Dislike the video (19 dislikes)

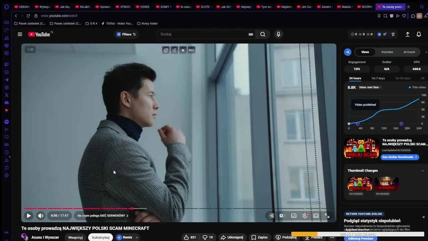pos(208,237)
